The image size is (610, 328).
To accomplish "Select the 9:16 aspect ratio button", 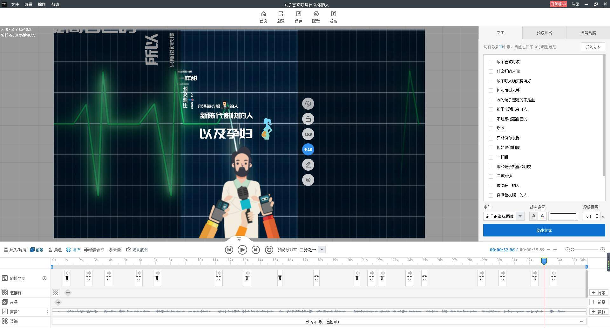I will [308, 150].
